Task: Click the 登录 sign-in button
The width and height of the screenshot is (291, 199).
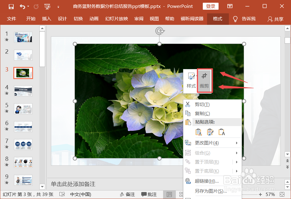Action: (210, 6)
